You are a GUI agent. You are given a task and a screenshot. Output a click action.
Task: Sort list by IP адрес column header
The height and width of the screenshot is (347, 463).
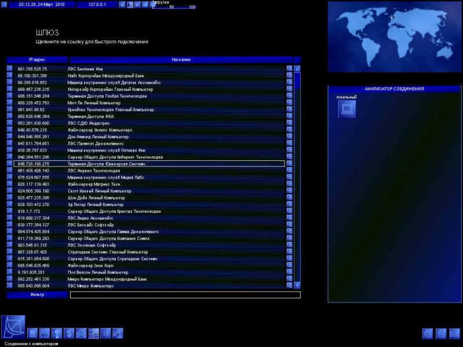pyautogui.click(x=37, y=60)
